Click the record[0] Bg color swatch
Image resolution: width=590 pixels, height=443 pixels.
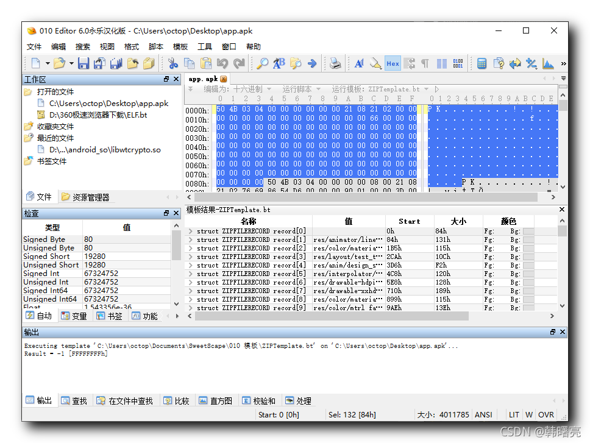(x=528, y=231)
